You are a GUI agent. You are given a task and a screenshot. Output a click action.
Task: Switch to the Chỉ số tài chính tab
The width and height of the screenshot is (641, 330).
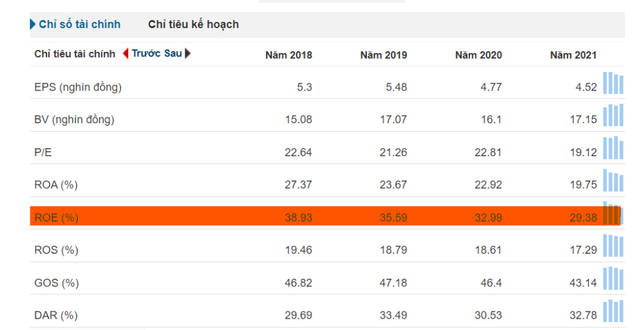(79, 24)
